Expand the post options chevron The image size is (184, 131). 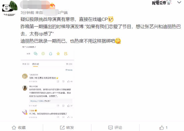179,2
